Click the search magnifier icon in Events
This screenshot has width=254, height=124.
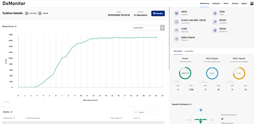pos(136,112)
